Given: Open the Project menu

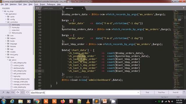Looking at the screenshot, I should [42, 4].
